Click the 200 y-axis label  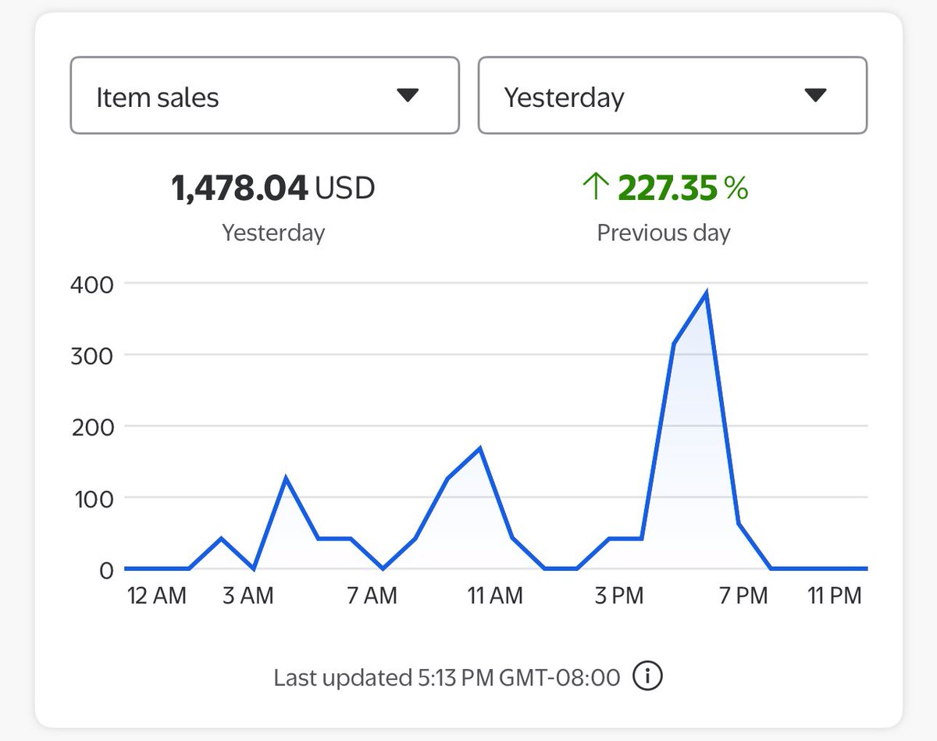pos(91,426)
